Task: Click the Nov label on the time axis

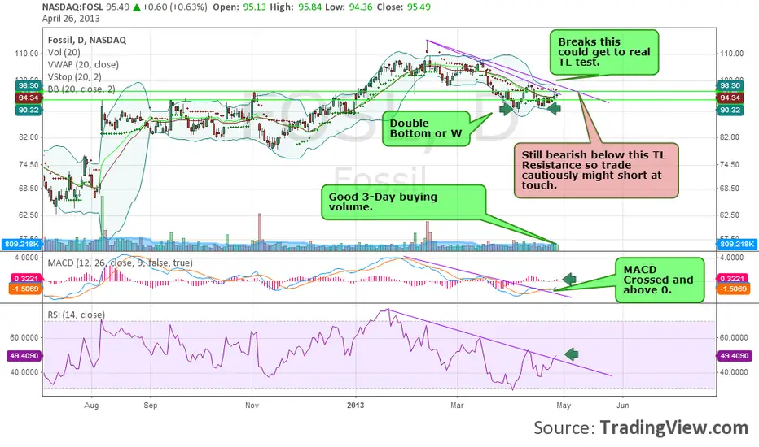Action: [x=252, y=405]
